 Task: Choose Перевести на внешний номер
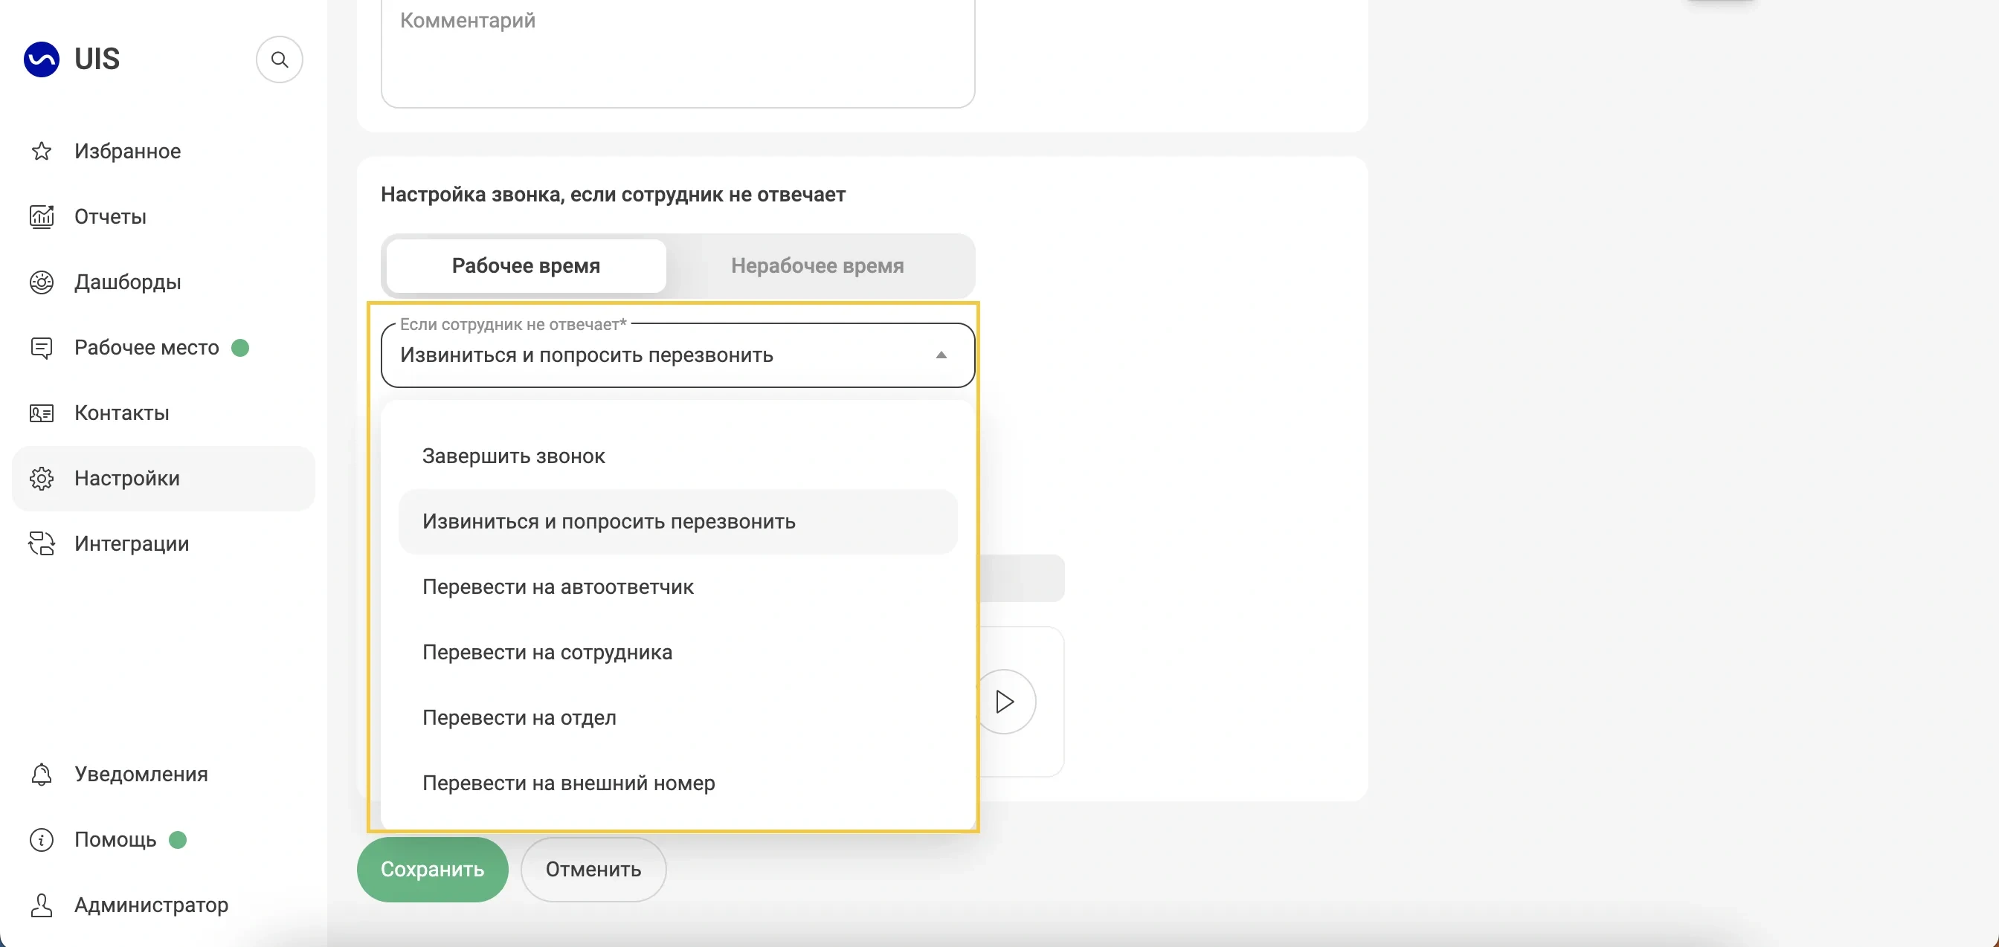[568, 783]
